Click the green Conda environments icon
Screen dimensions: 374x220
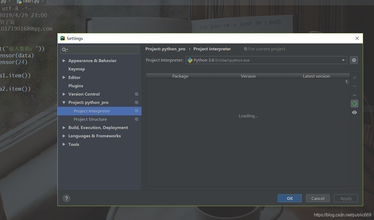click(x=354, y=104)
